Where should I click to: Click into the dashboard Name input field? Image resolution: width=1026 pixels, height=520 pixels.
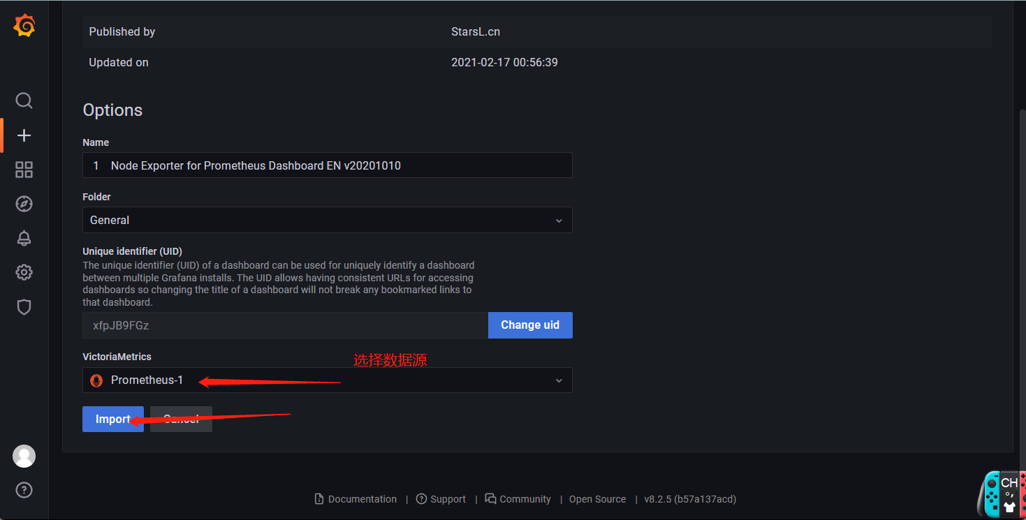(x=328, y=165)
